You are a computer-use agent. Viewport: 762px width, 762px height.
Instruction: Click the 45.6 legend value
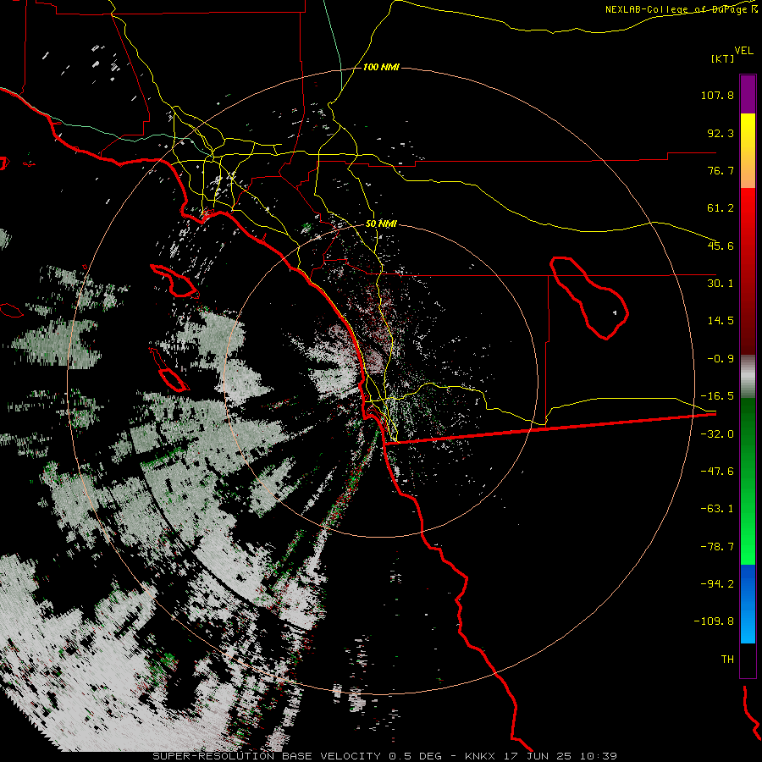pyautogui.click(x=721, y=246)
